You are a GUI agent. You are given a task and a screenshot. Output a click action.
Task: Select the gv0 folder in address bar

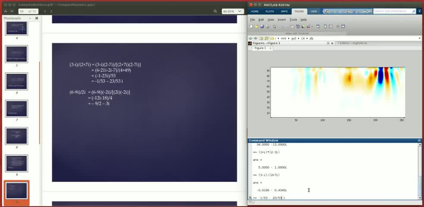point(294,38)
